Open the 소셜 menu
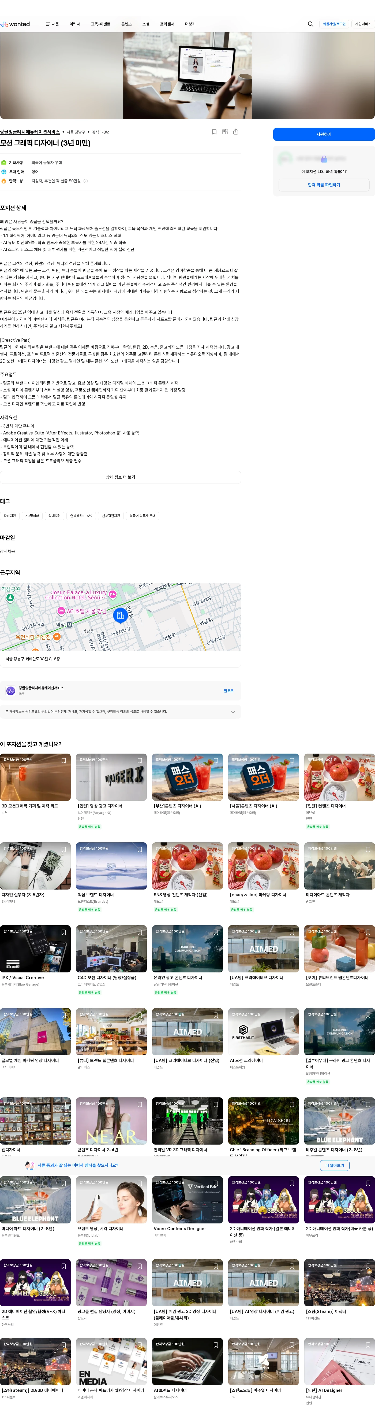375x1416 pixels. pyautogui.click(x=146, y=24)
